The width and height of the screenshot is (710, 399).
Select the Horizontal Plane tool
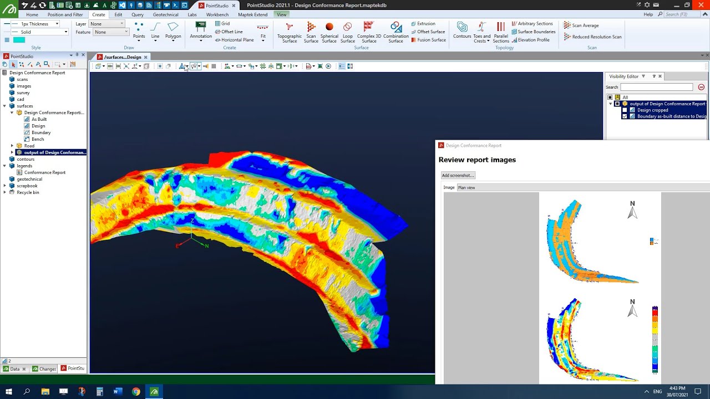[234, 40]
